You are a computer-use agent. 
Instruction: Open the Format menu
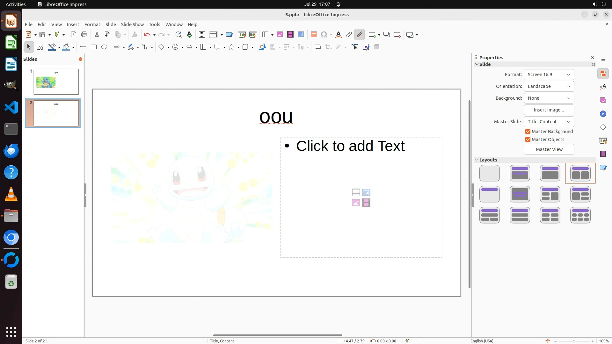92,25
